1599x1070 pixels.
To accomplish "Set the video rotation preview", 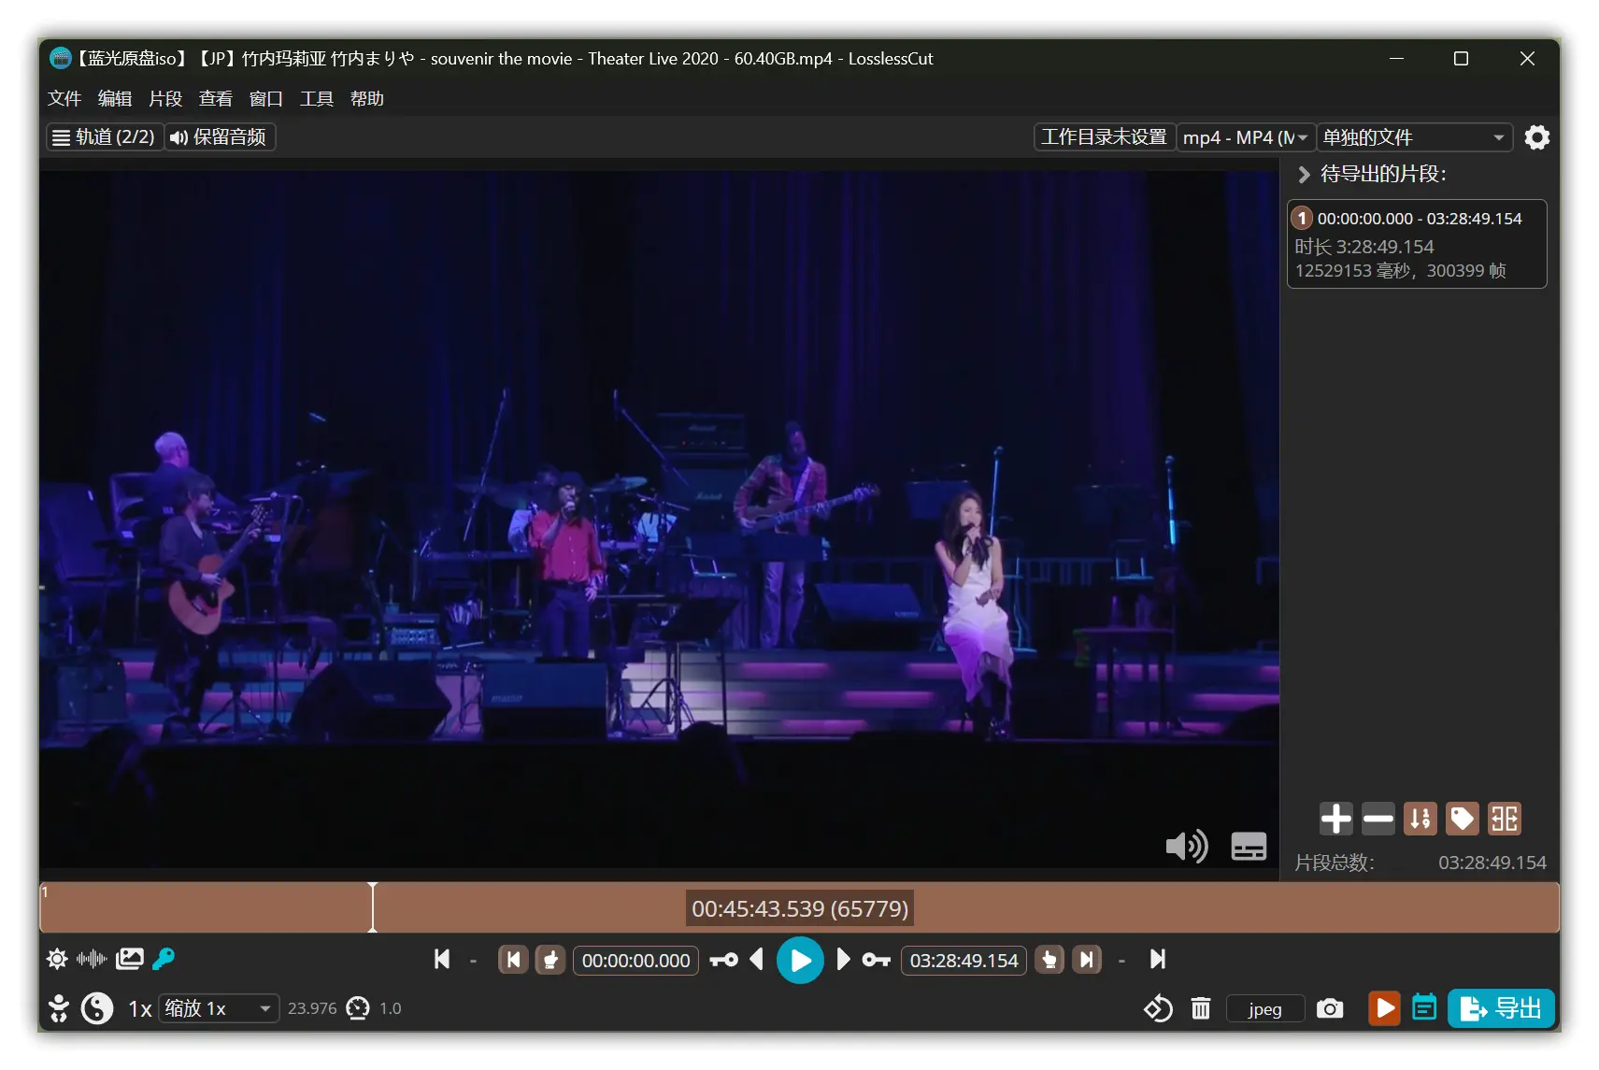I will (x=1158, y=1009).
